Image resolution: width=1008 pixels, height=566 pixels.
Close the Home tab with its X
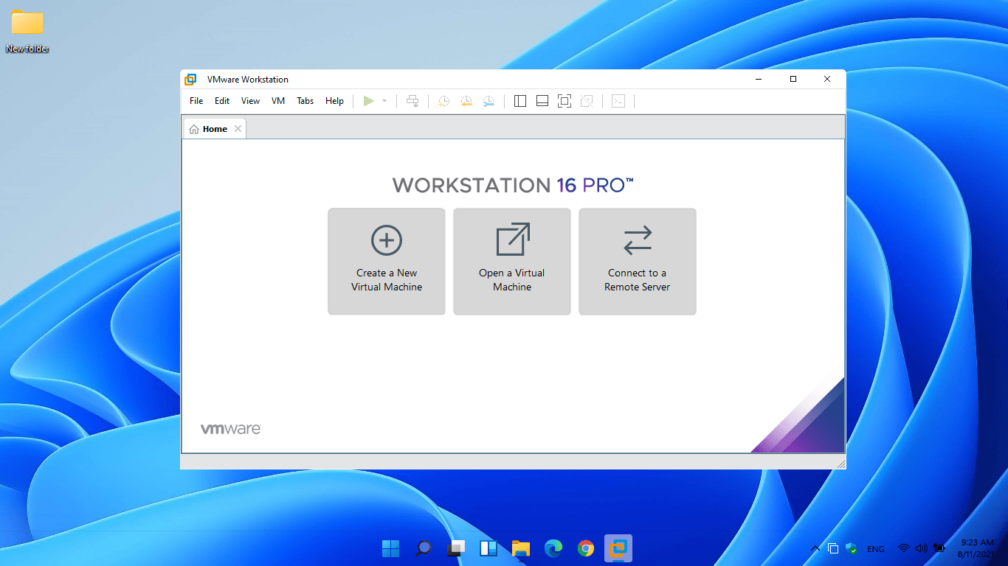pyautogui.click(x=238, y=129)
